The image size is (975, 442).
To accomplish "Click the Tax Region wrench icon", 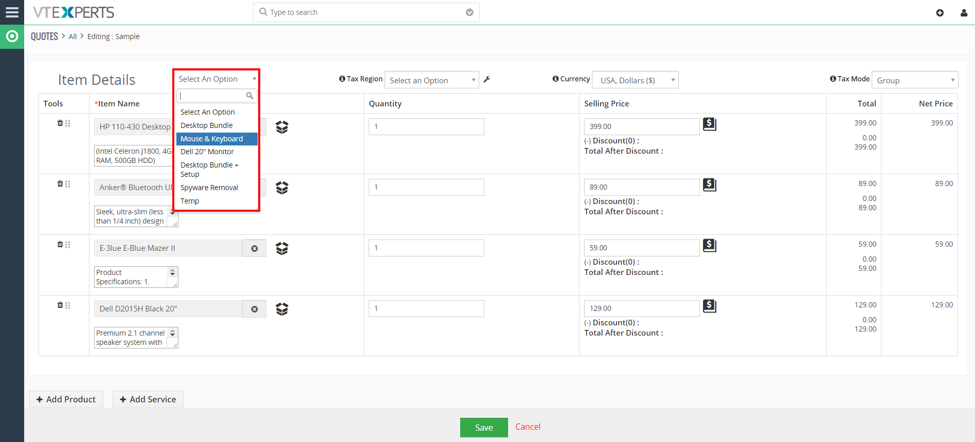I will coord(487,79).
